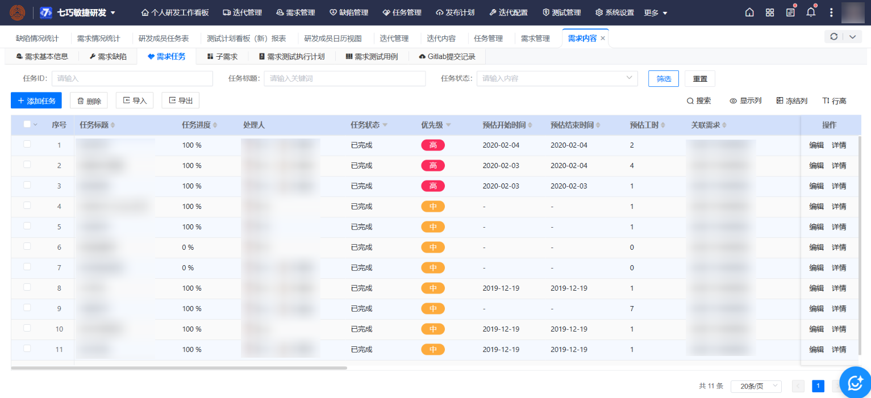Viewport: 871px width, 398px height.
Task: Open the chat assistant floating icon
Action: click(855, 383)
